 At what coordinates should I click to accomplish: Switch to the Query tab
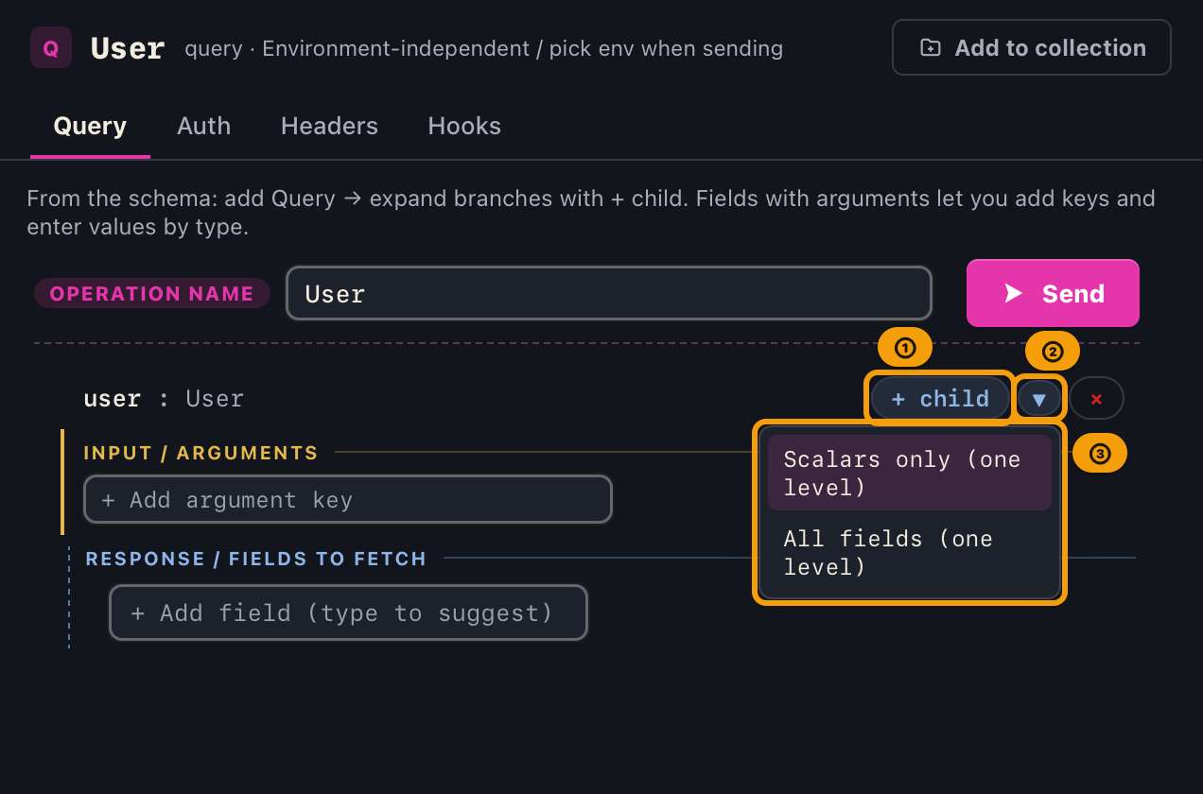[x=90, y=126]
